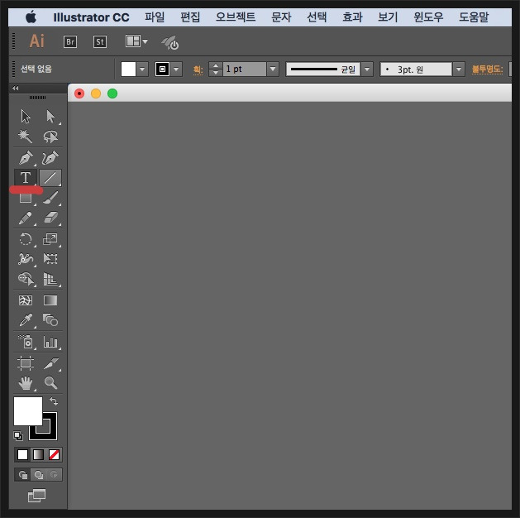Select the Zoom tool
This screenshot has width=520, height=518.
[x=50, y=383]
